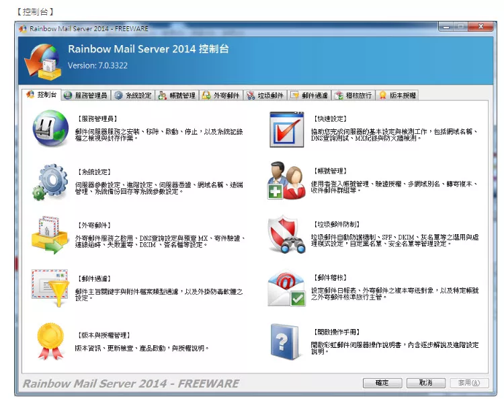The image size is (504, 399).
Task: Select the 外寄郵件 tab
Action: [221, 96]
